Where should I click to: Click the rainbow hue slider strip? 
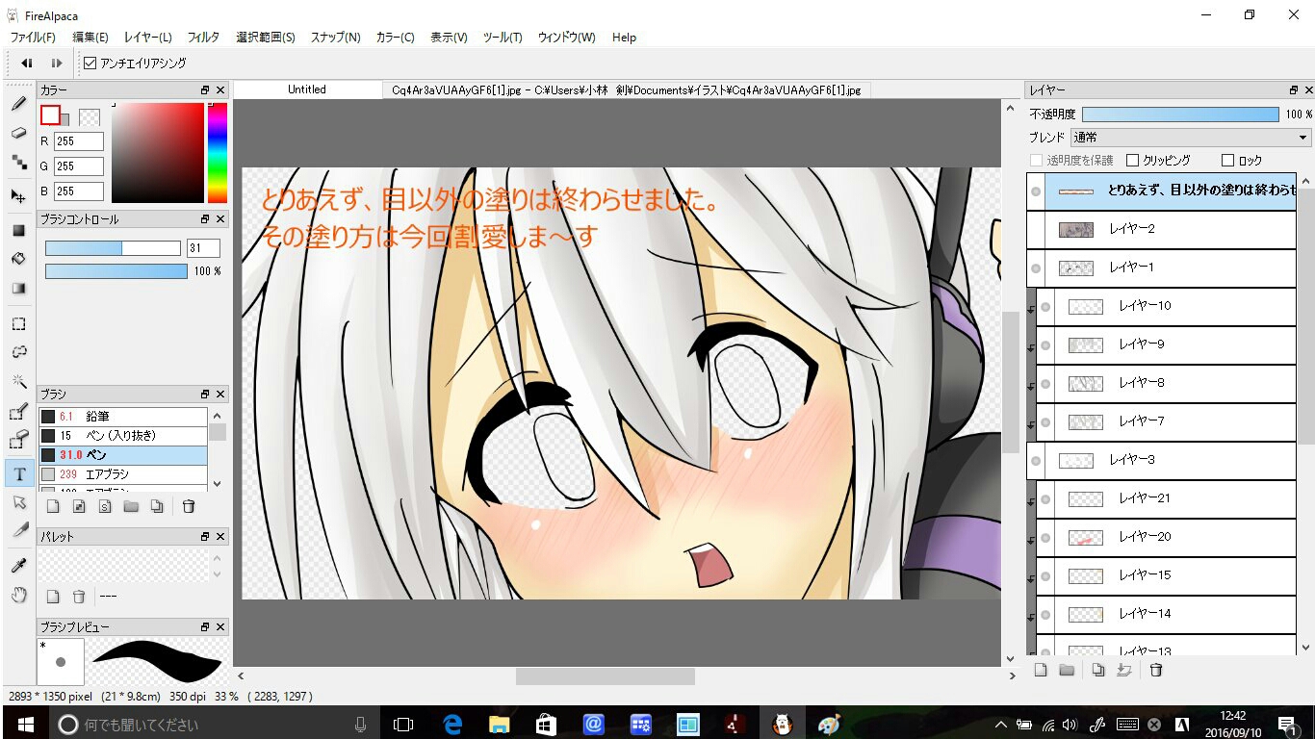218,153
